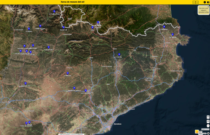Reset map orientation with compass button

208,126
